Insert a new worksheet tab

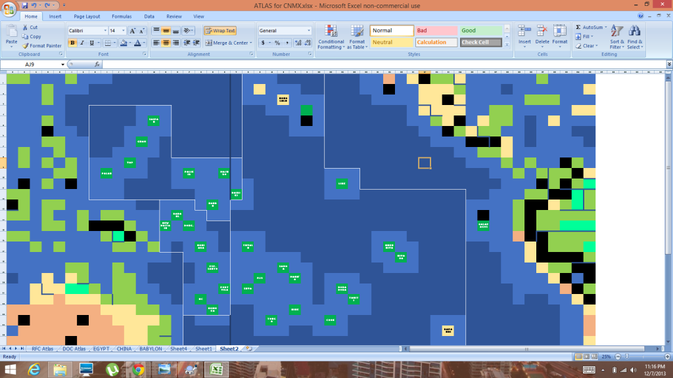(x=249, y=349)
